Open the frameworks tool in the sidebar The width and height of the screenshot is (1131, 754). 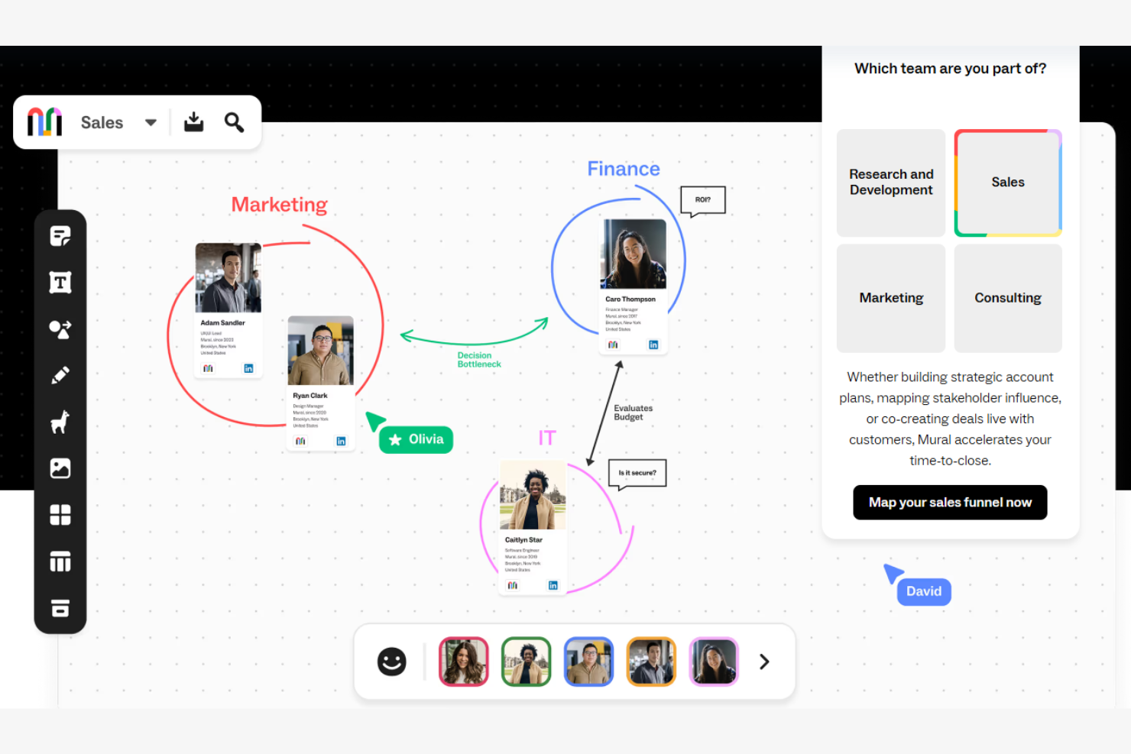tap(60, 561)
